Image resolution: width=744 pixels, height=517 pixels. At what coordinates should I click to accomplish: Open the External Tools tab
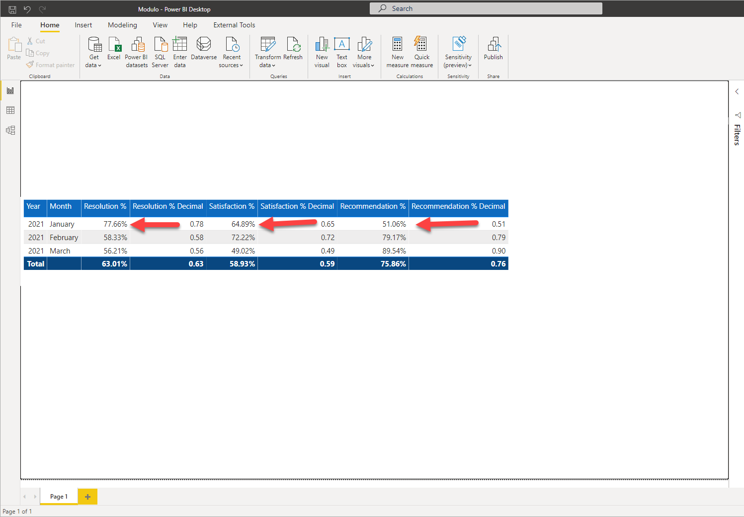234,25
